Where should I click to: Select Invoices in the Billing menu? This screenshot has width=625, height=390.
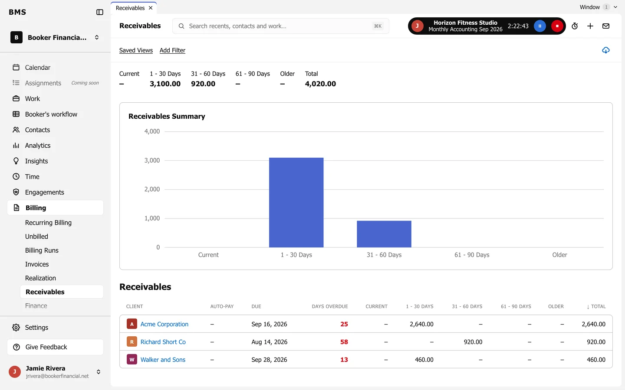37,264
